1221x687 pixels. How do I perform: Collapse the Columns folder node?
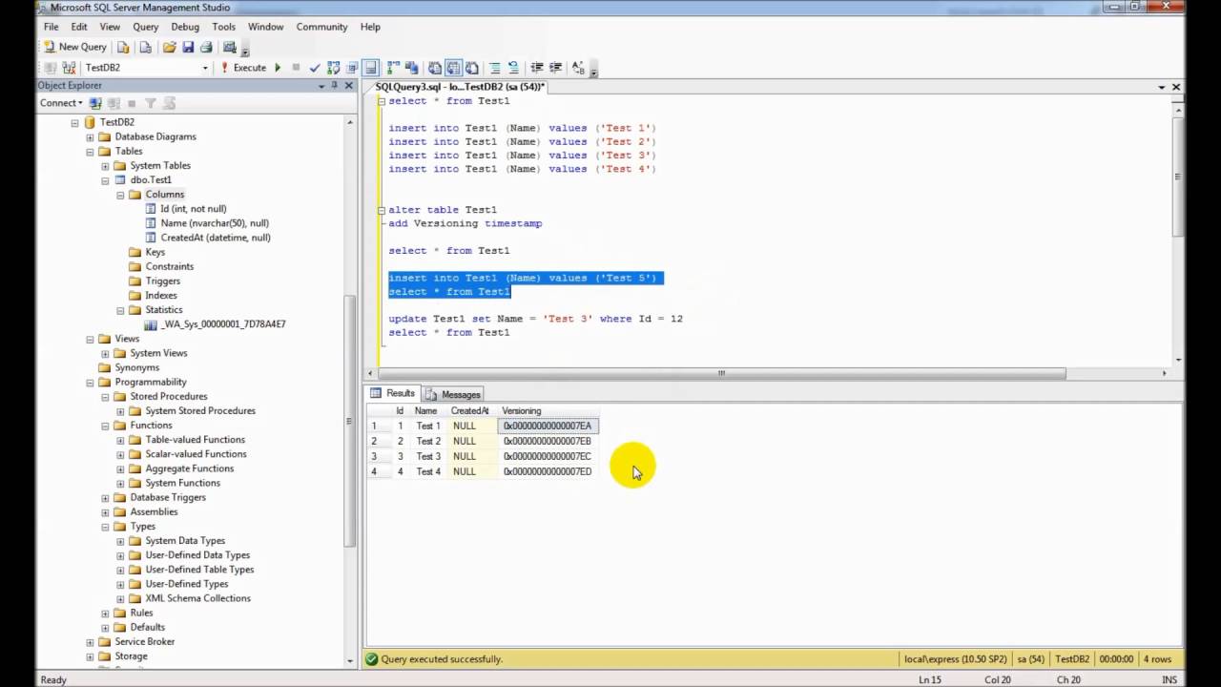point(121,195)
